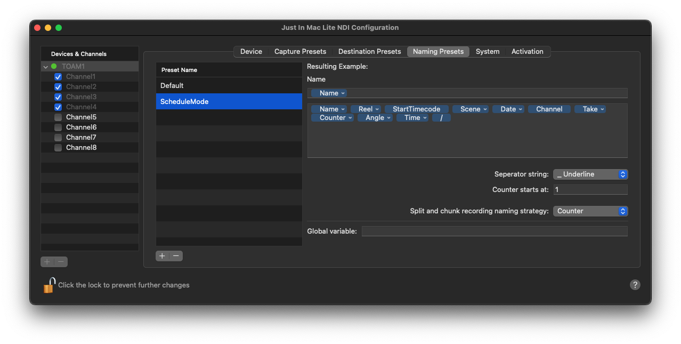
Task: Enable the Channel5 checkbox
Action: point(58,117)
